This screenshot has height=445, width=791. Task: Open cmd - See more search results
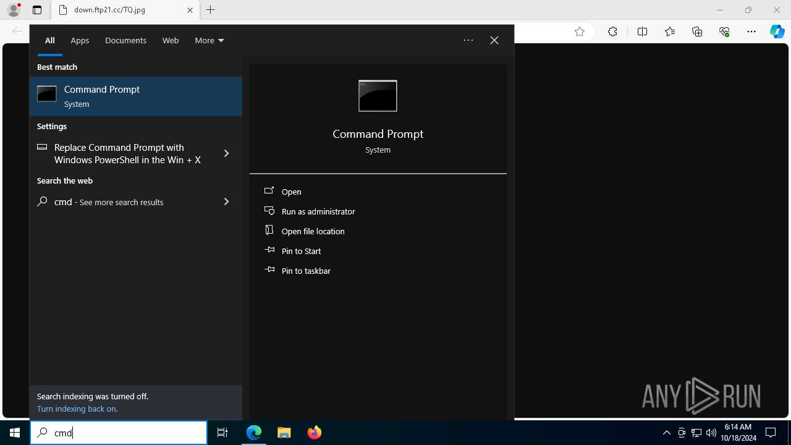tap(121, 201)
